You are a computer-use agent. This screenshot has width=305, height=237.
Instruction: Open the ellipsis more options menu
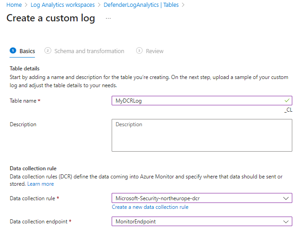(x=108, y=18)
